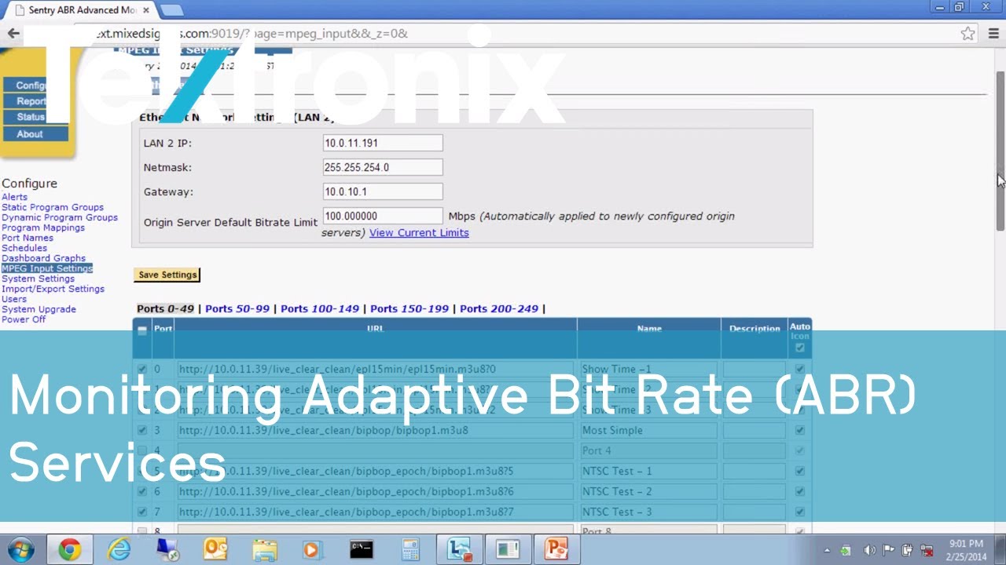Viewport: 1006px width, 565px height.
Task: Click the Most Simple name field
Action: 649,430
